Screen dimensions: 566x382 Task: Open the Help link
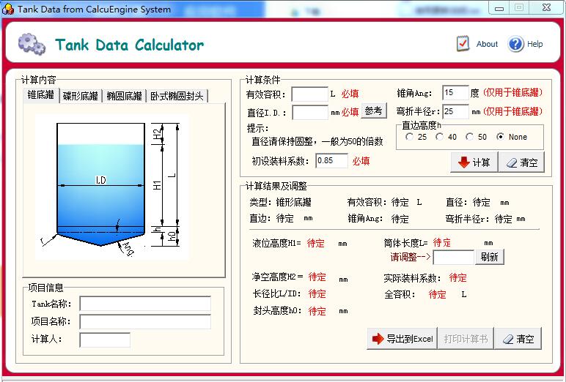[534, 44]
